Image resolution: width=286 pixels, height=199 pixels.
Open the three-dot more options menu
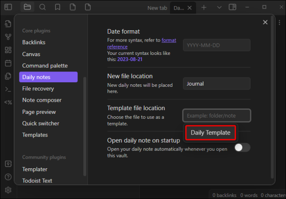pyautogui.click(x=279, y=22)
